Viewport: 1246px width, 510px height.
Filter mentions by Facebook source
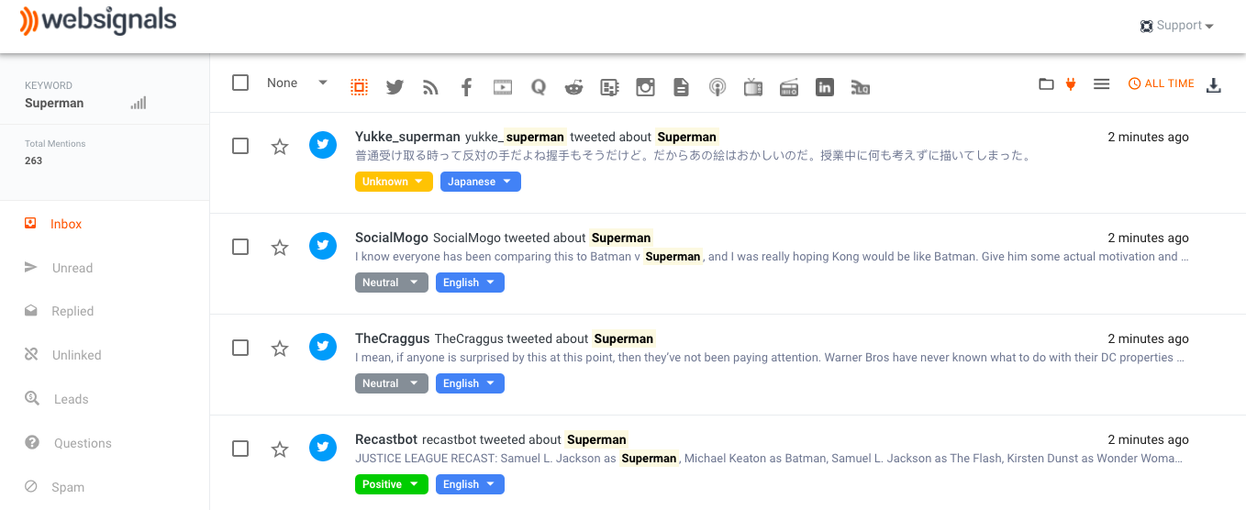(x=466, y=87)
